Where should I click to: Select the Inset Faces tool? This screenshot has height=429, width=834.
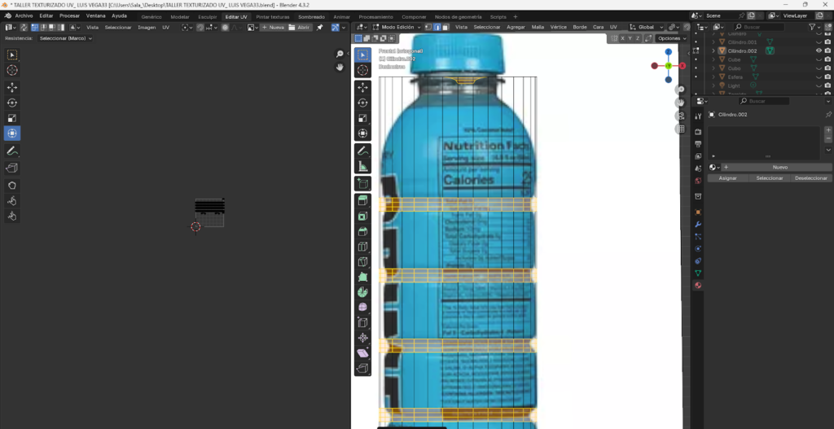[362, 217]
